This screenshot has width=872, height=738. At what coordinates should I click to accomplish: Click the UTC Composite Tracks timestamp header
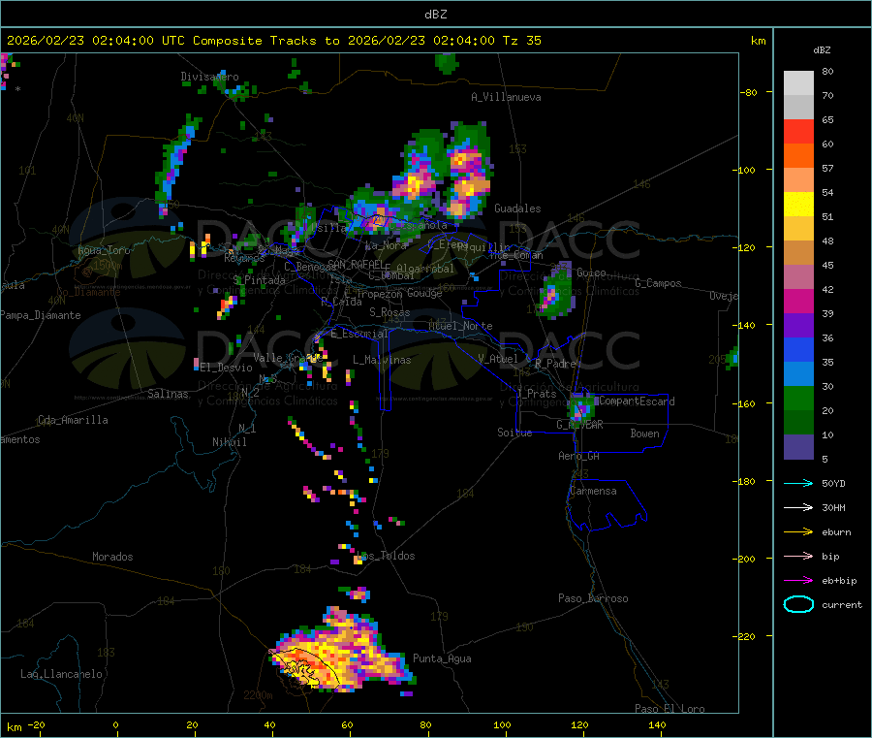(x=273, y=41)
